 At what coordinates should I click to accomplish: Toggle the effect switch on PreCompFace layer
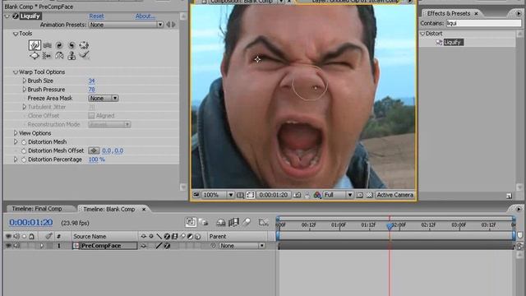point(167,246)
